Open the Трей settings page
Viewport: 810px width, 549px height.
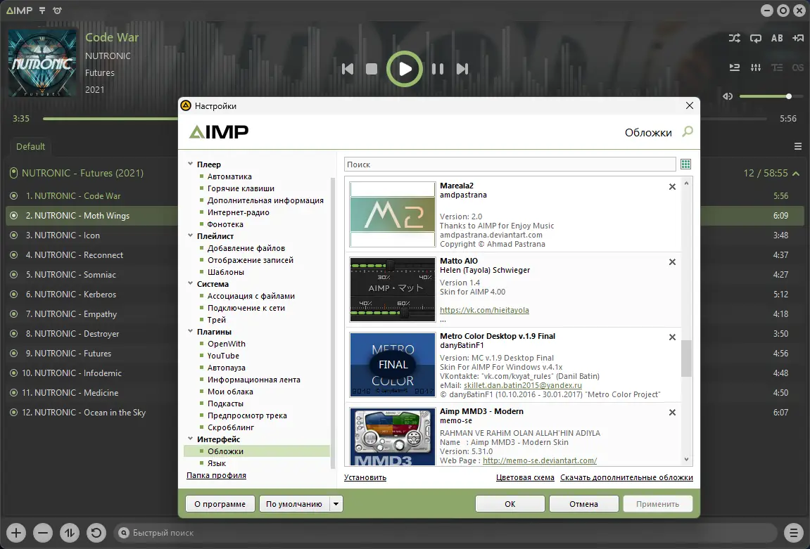(x=217, y=320)
